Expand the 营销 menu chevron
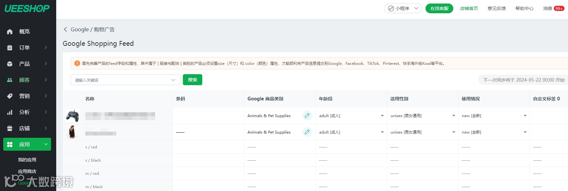 [x=46, y=96]
